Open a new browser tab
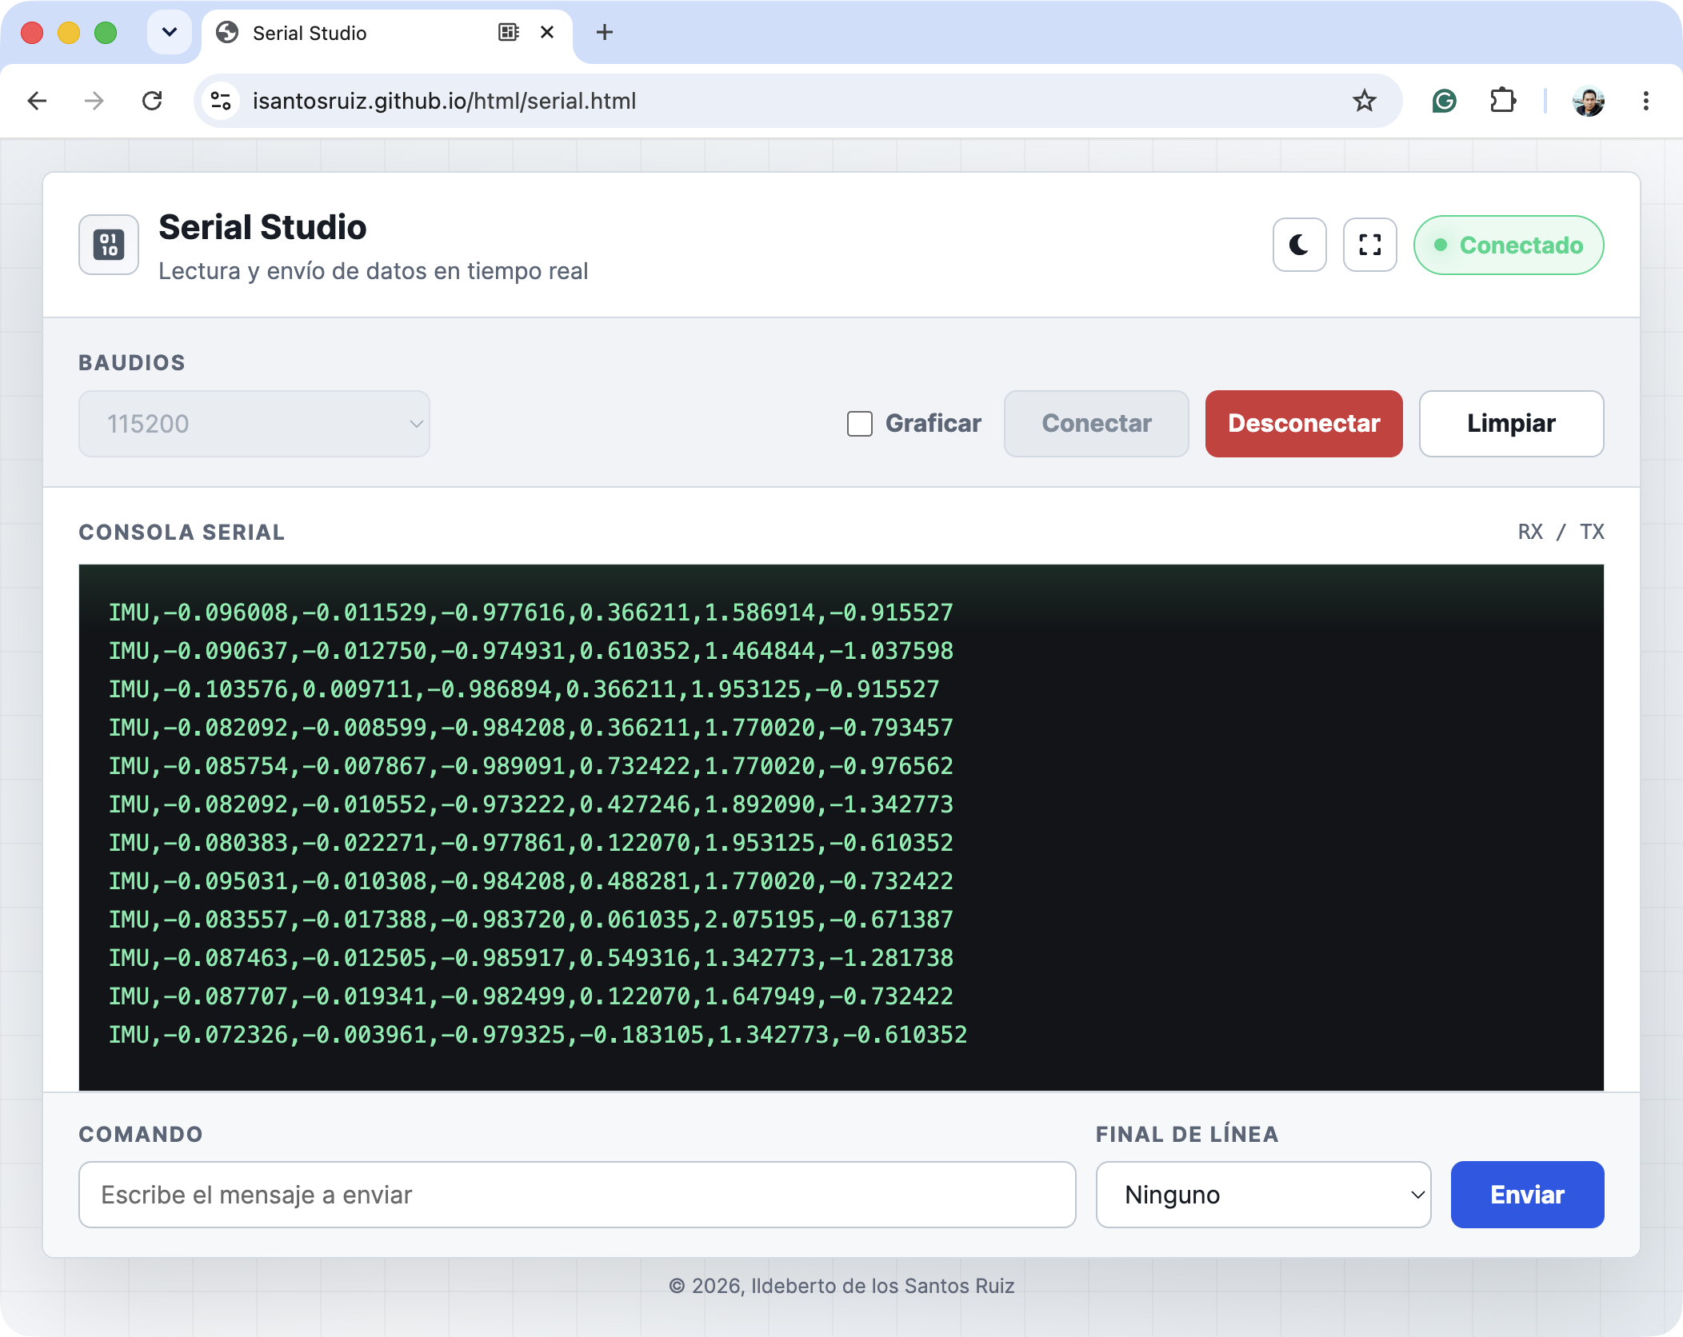1683x1337 pixels. pyautogui.click(x=605, y=32)
